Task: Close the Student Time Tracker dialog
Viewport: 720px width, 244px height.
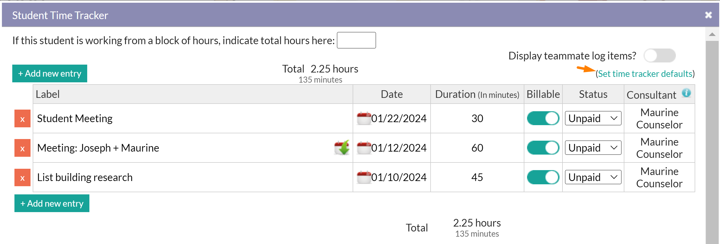Action: coord(708,15)
